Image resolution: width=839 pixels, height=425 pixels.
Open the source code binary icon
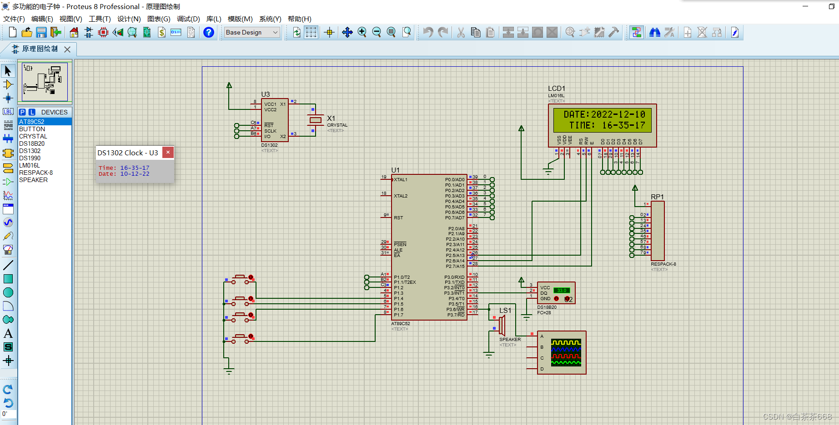[176, 32]
